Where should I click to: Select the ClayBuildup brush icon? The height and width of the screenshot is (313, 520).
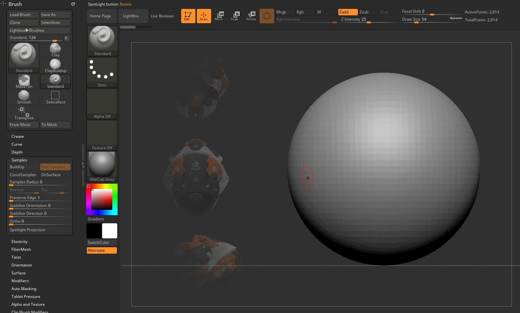point(55,66)
